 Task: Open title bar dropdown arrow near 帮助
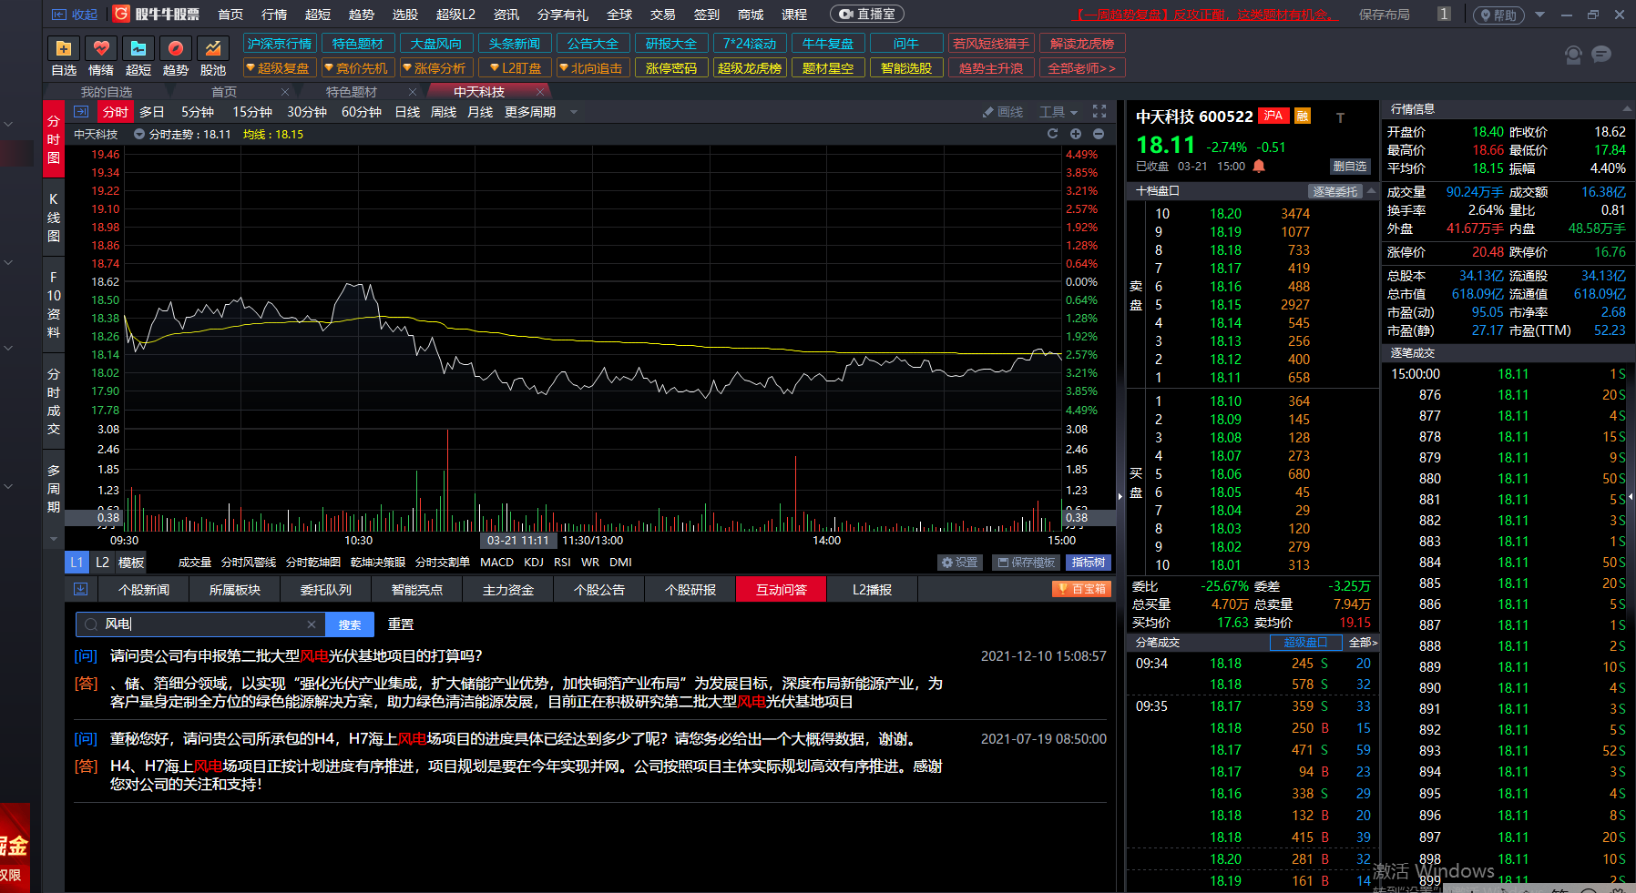point(1540,15)
